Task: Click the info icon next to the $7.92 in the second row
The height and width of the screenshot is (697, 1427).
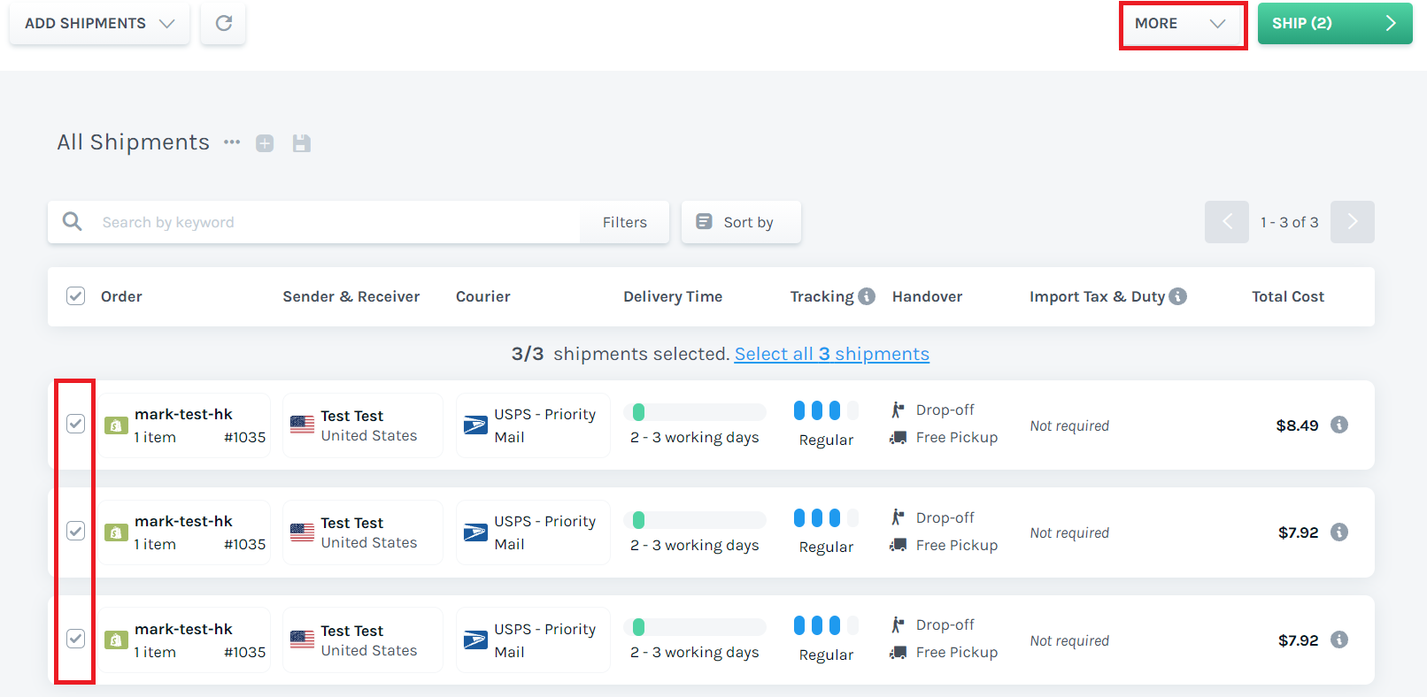Action: 1339,532
